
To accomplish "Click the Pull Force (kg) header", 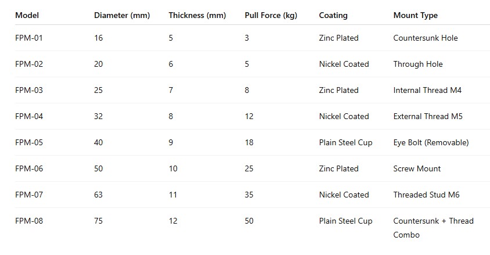I will [x=271, y=15].
